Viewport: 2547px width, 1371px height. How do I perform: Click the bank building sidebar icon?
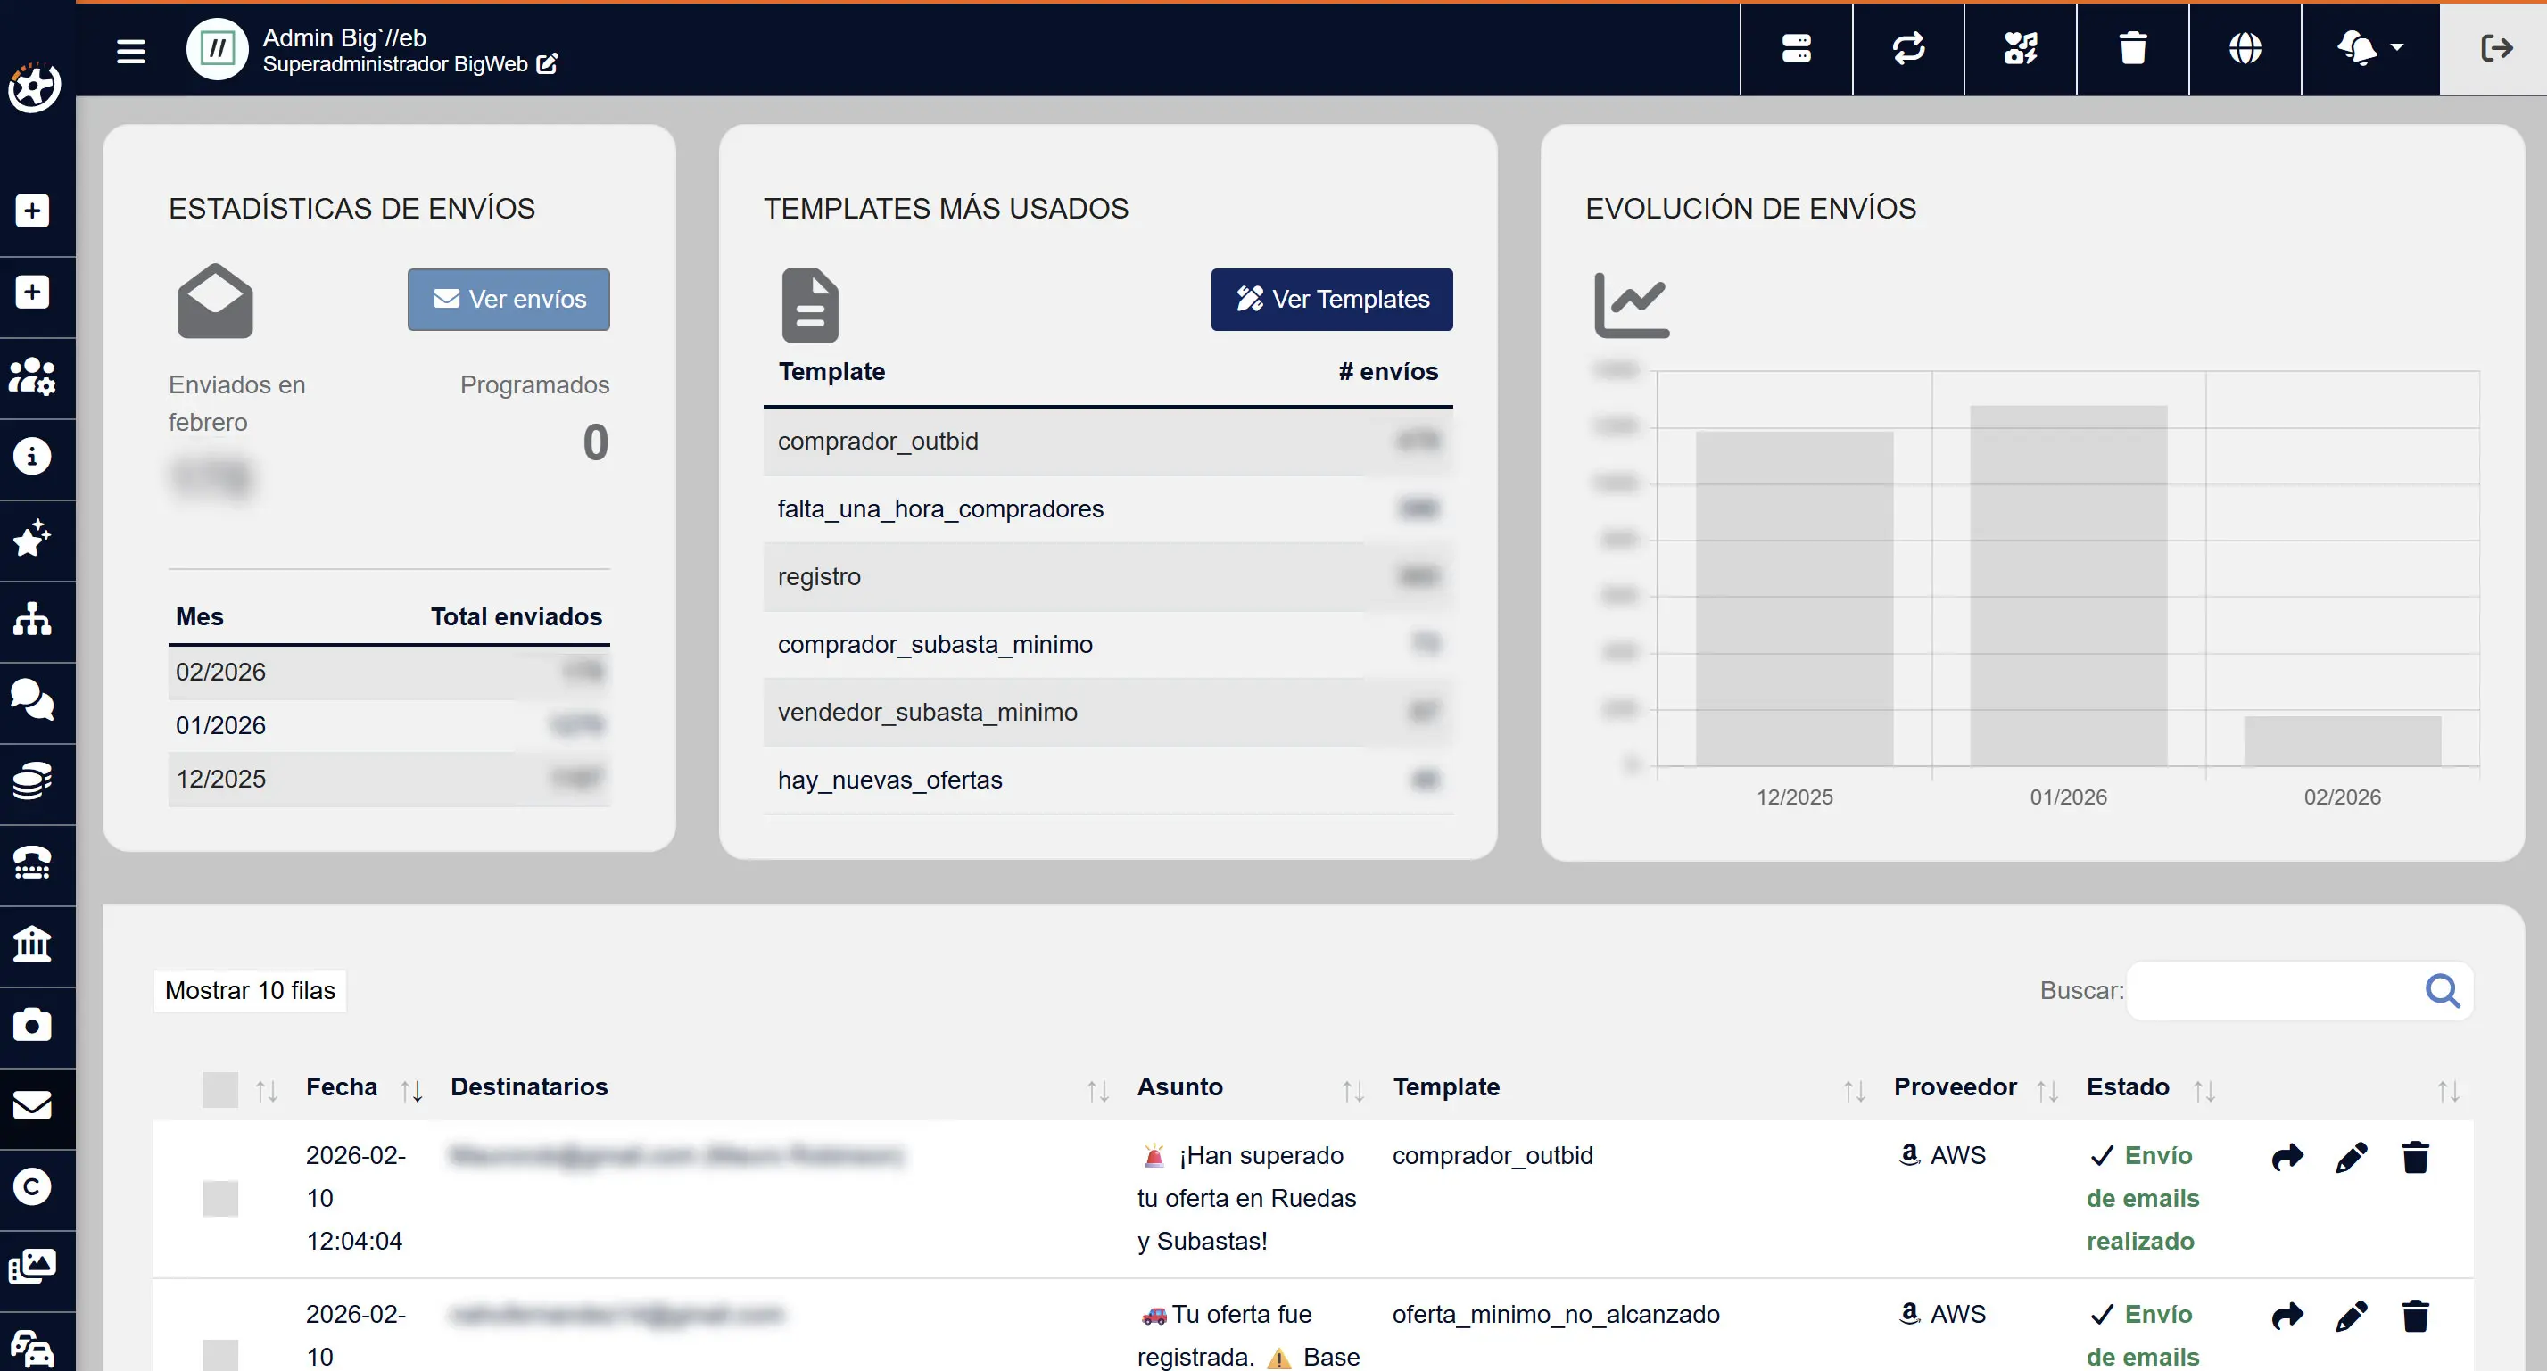pos(33,944)
